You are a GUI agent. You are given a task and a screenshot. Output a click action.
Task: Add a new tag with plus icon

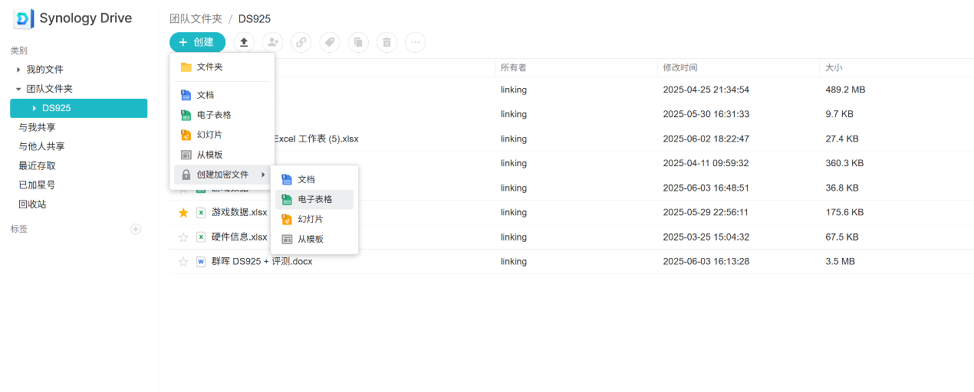[136, 229]
